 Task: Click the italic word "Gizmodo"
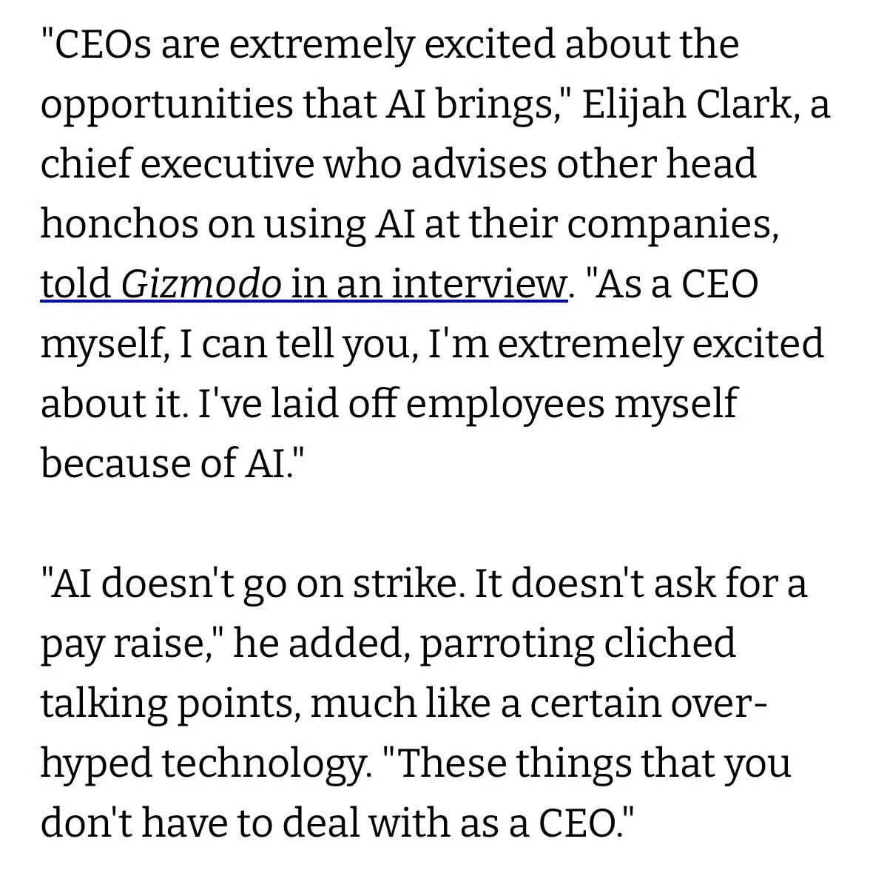coord(201,285)
